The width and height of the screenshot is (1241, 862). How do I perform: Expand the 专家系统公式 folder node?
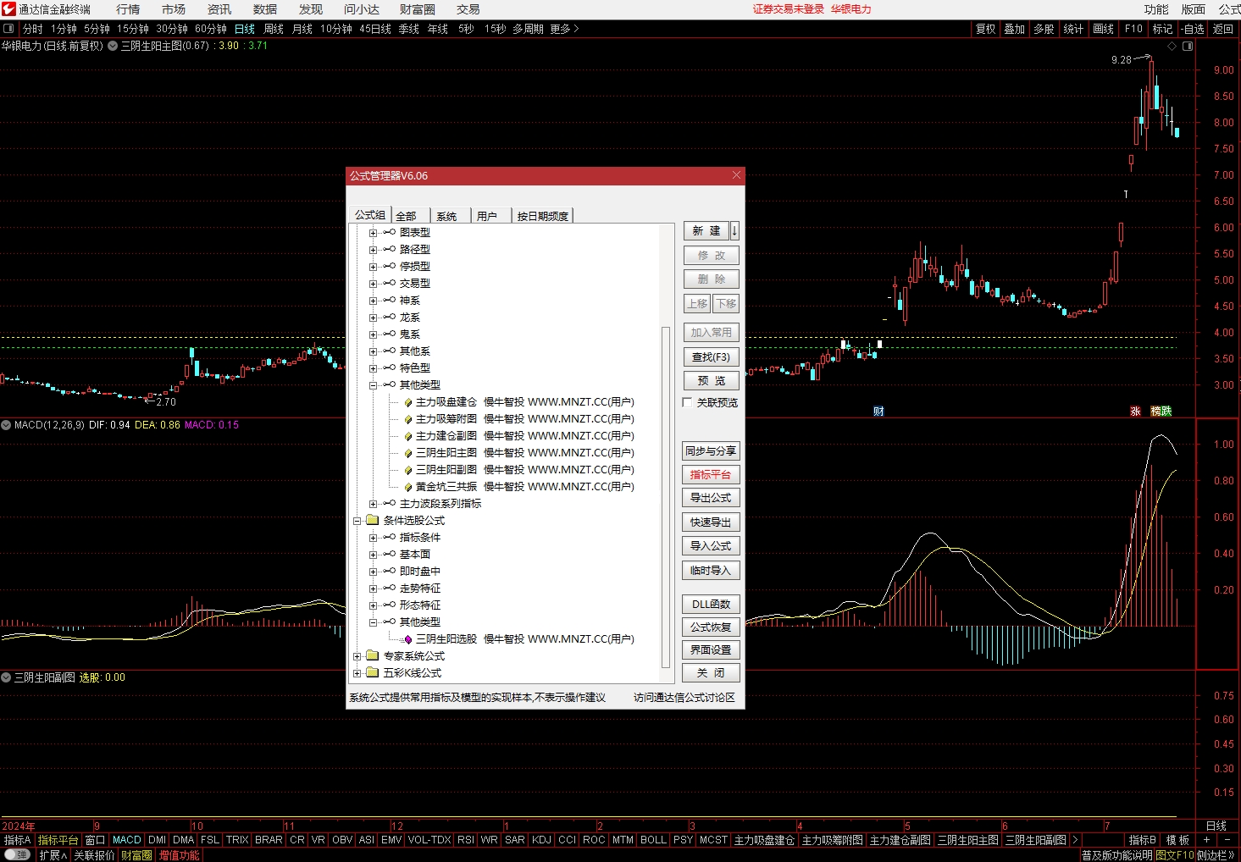tap(357, 656)
